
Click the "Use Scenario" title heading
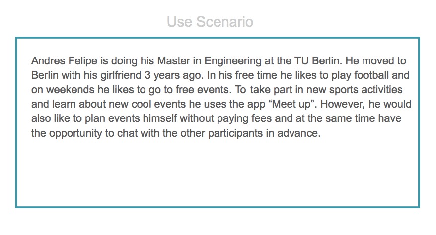210,22
